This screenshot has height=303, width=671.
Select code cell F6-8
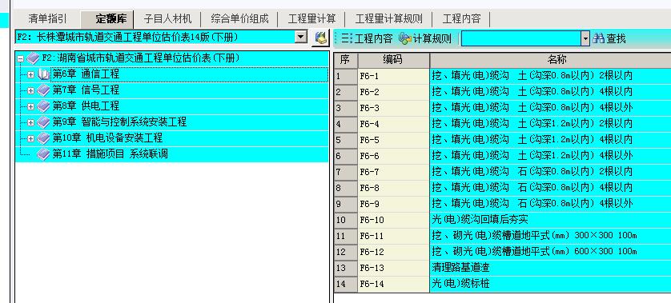click(x=393, y=188)
